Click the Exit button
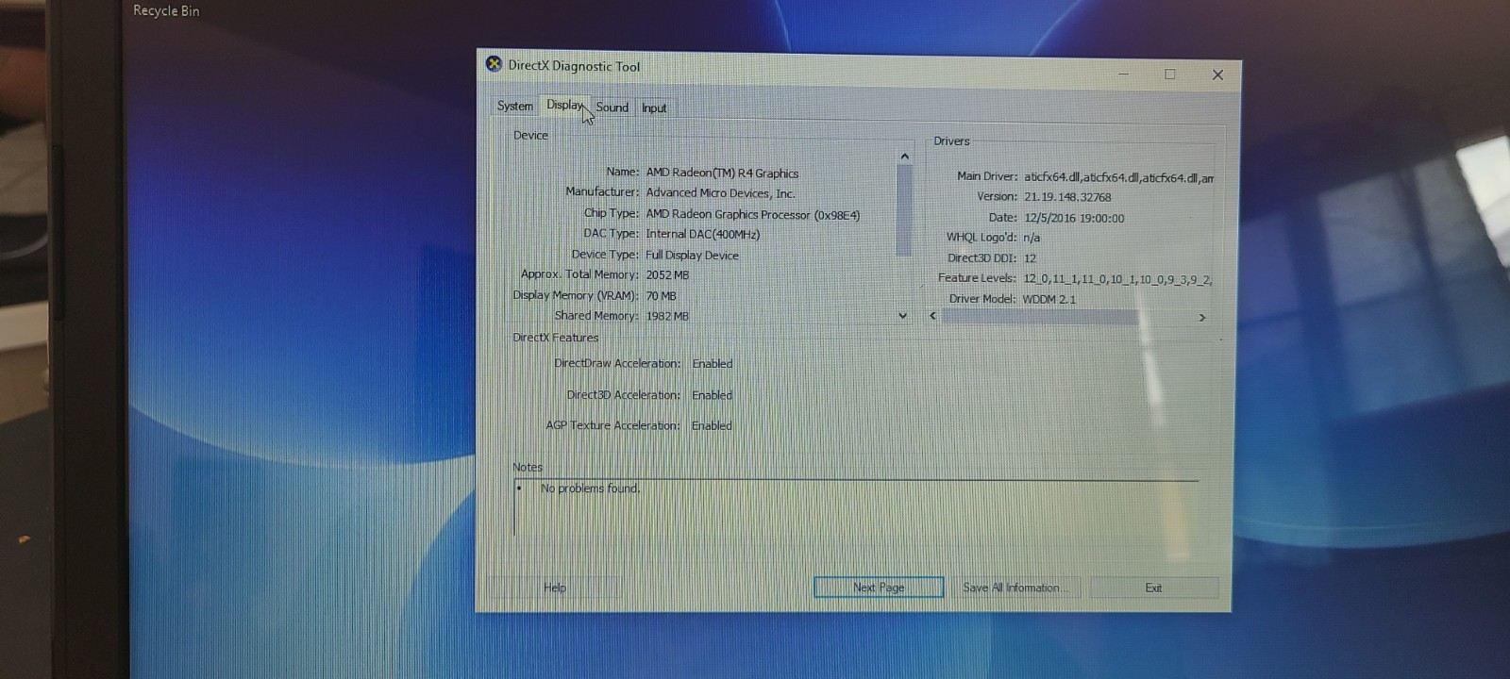1510x679 pixels. 1153,588
